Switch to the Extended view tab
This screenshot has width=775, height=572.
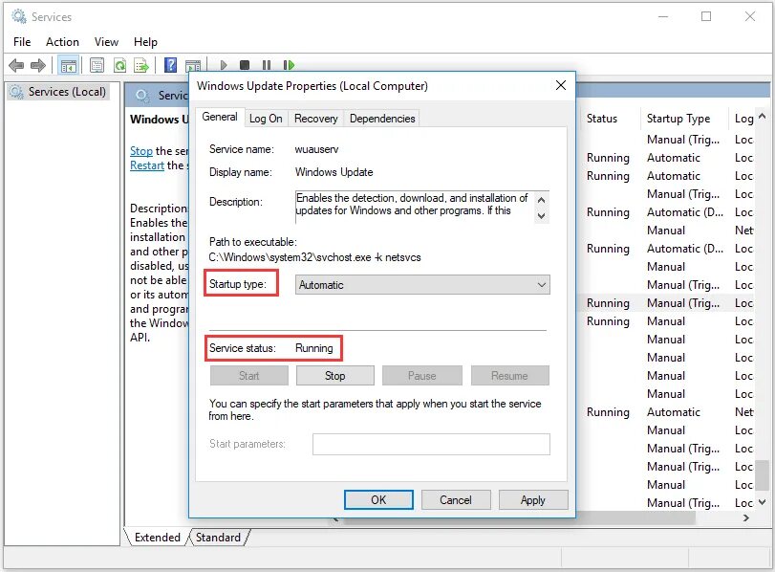157,538
